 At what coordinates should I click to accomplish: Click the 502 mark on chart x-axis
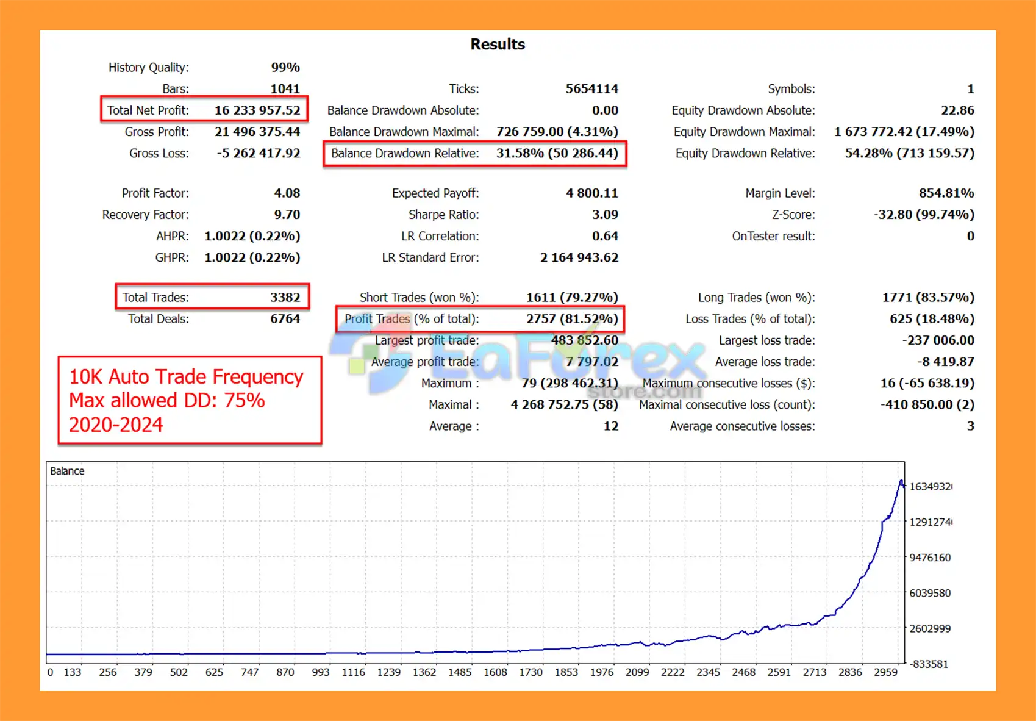point(179,672)
